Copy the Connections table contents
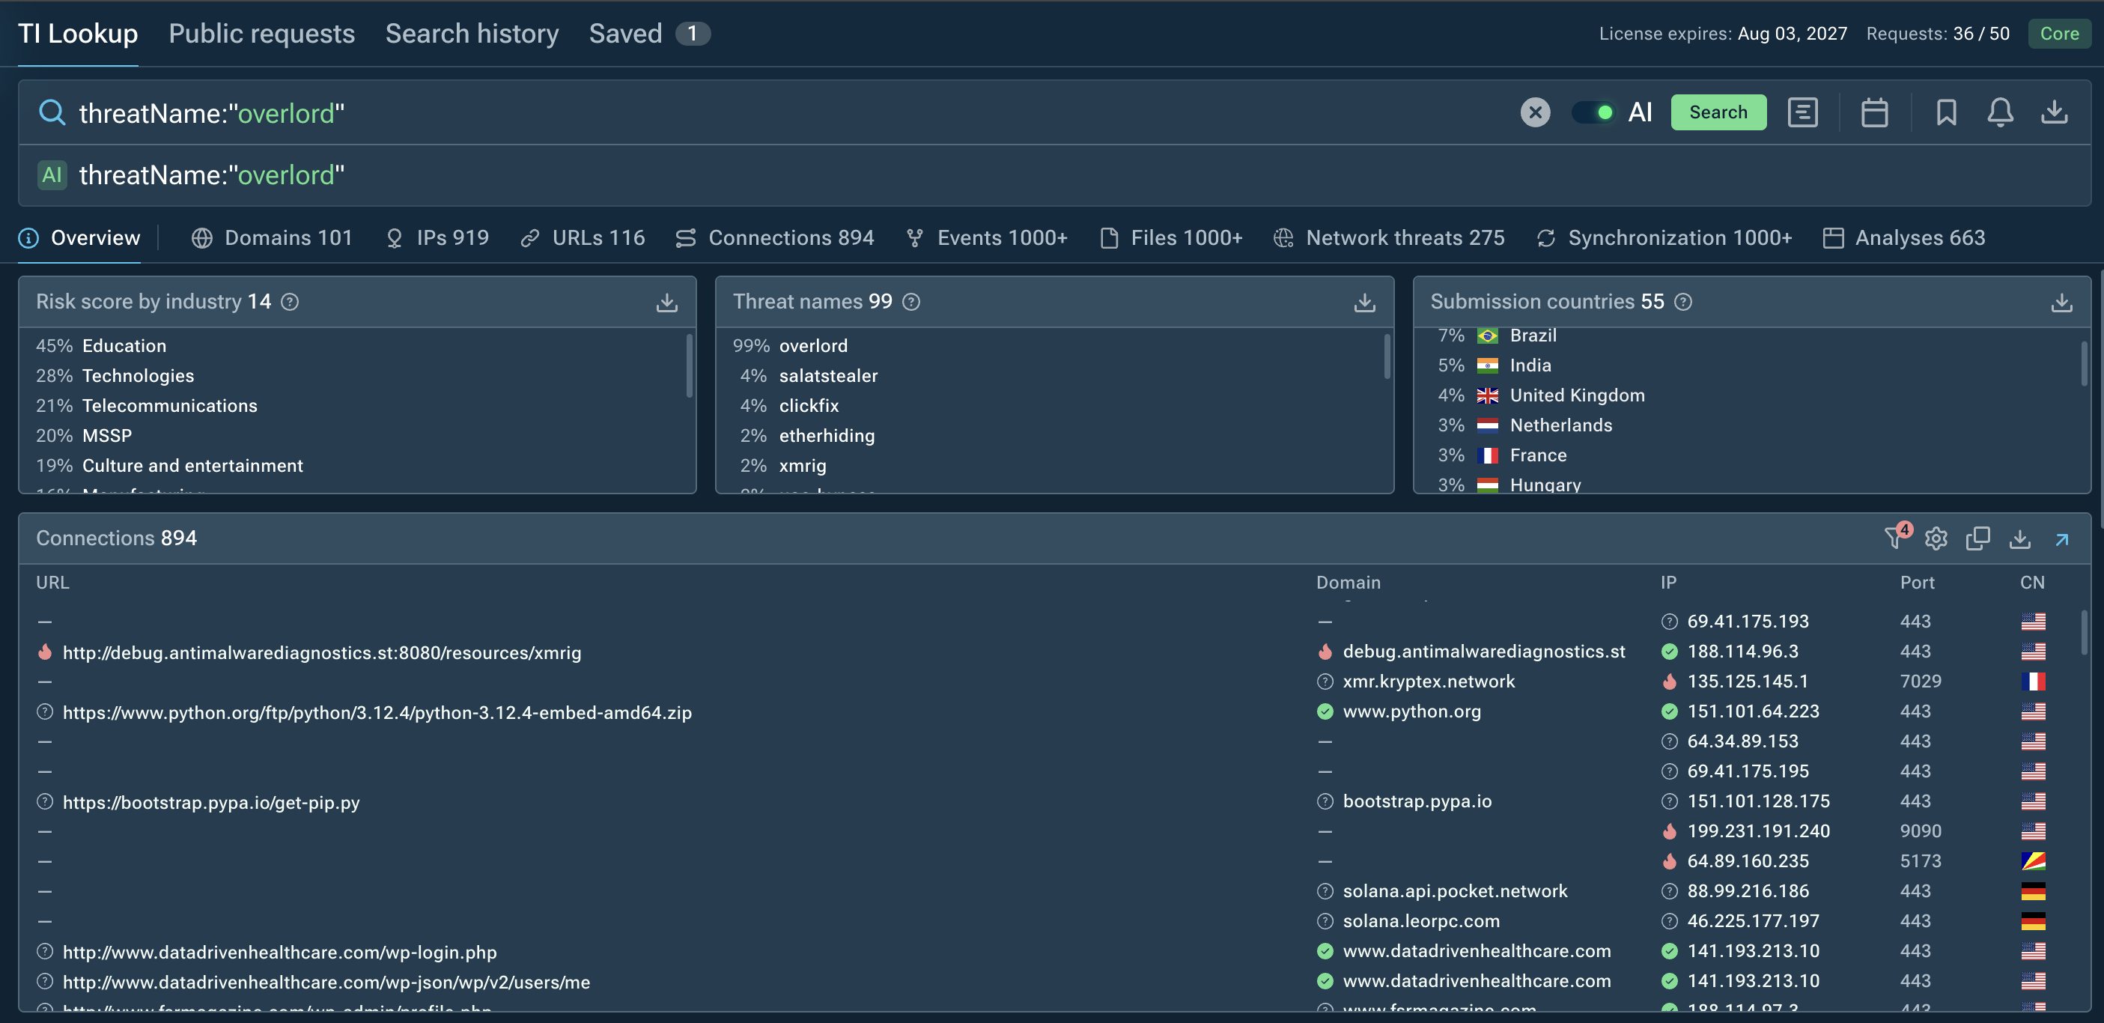2104x1023 pixels. click(x=1977, y=538)
